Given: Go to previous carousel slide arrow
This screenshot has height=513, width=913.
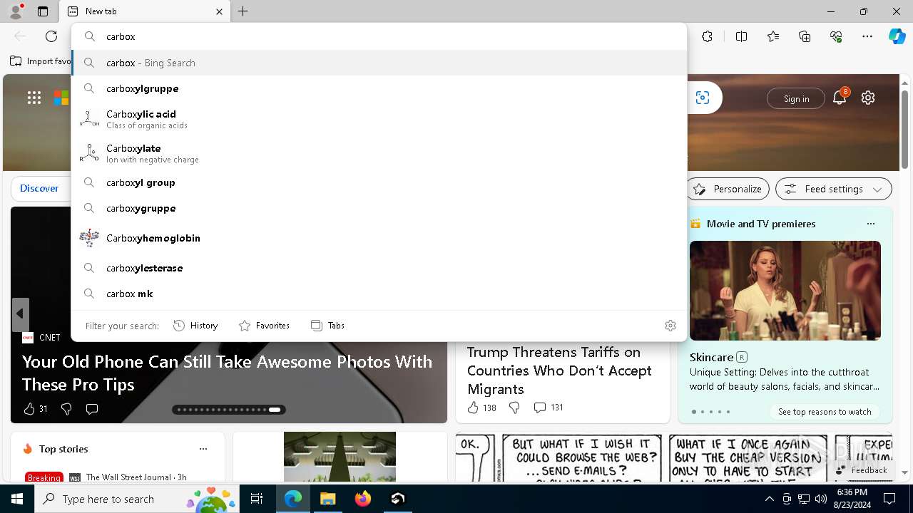Looking at the screenshot, I should [x=20, y=314].
